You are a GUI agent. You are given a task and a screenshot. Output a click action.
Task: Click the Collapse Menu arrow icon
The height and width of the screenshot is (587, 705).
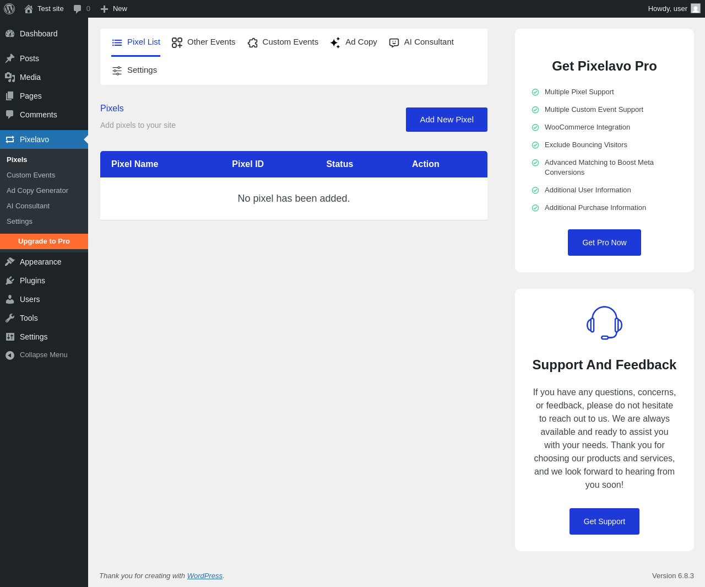click(x=10, y=356)
